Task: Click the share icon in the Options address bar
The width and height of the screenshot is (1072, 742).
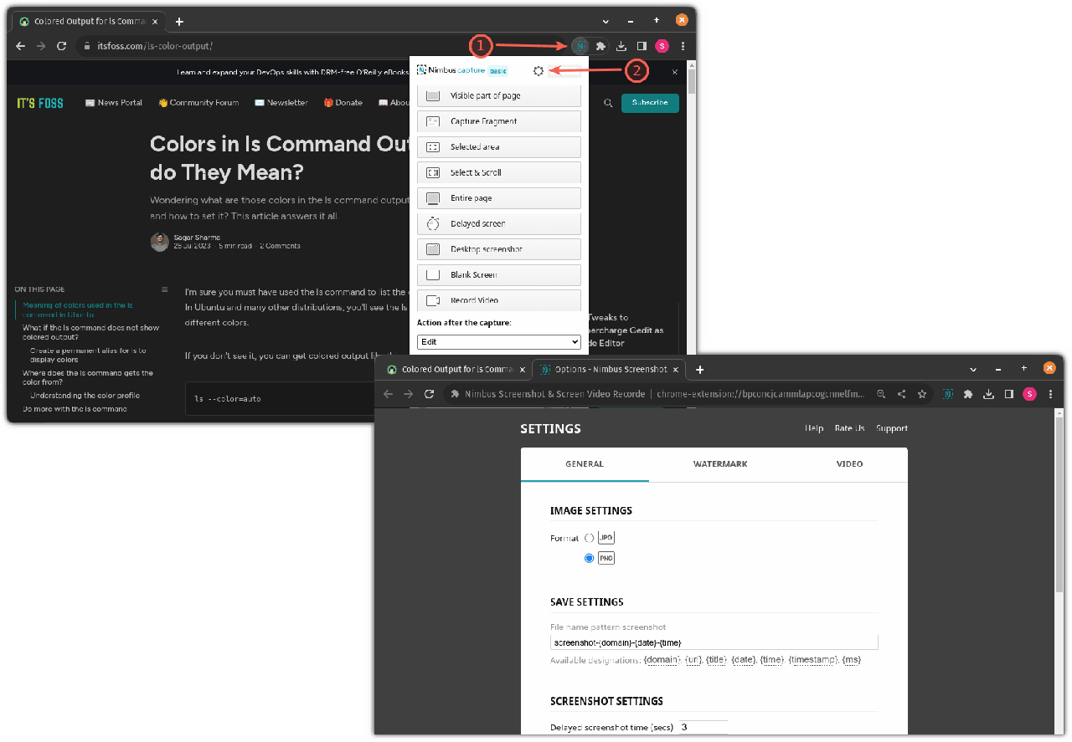Action: click(902, 394)
